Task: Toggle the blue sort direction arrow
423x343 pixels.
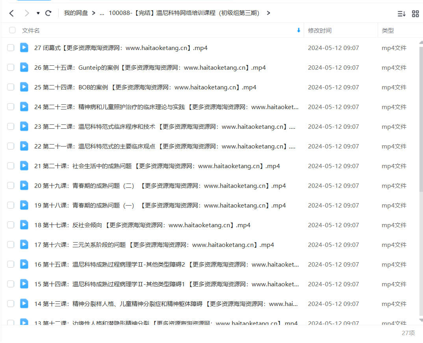Action: (x=299, y=30)
